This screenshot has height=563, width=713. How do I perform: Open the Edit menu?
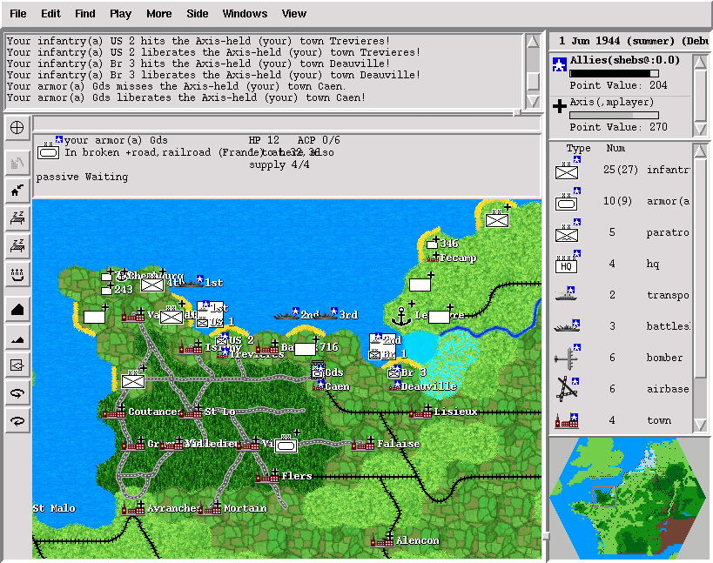(x=50, y=14)
